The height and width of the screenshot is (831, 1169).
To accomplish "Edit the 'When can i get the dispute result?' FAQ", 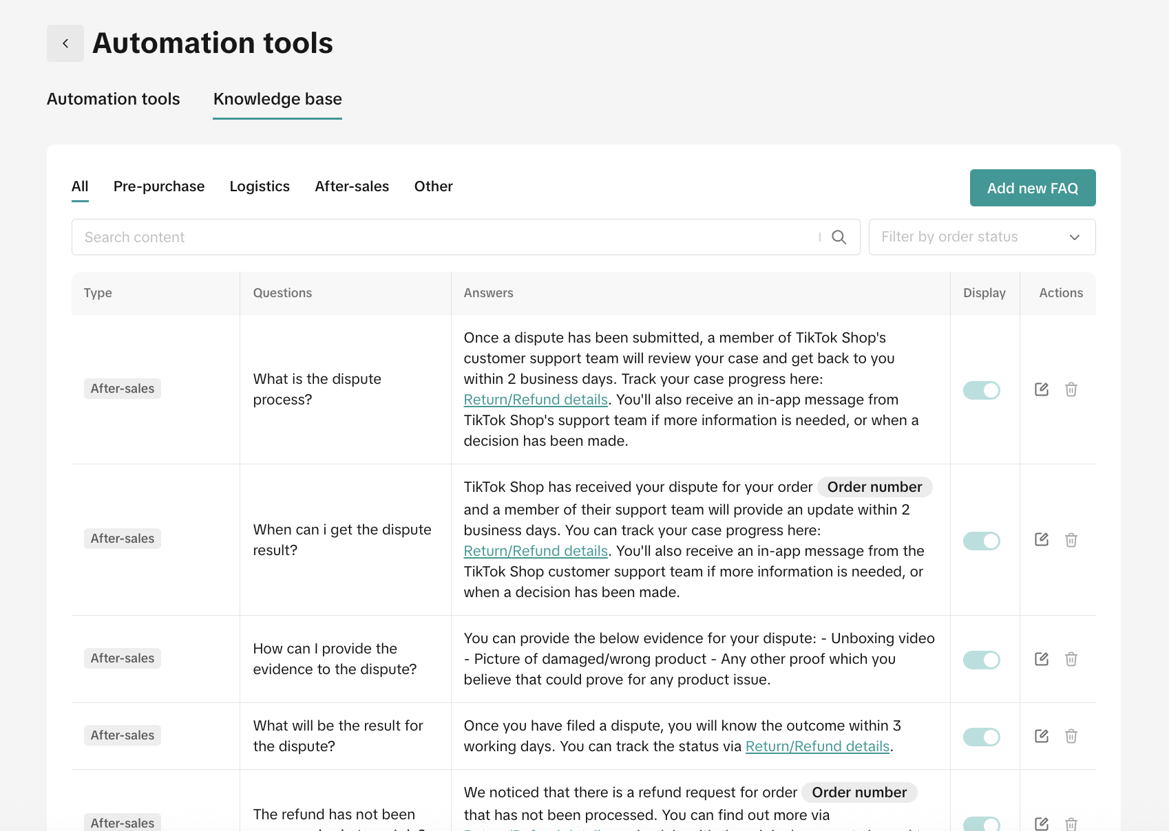I will tap(1041, 540).
